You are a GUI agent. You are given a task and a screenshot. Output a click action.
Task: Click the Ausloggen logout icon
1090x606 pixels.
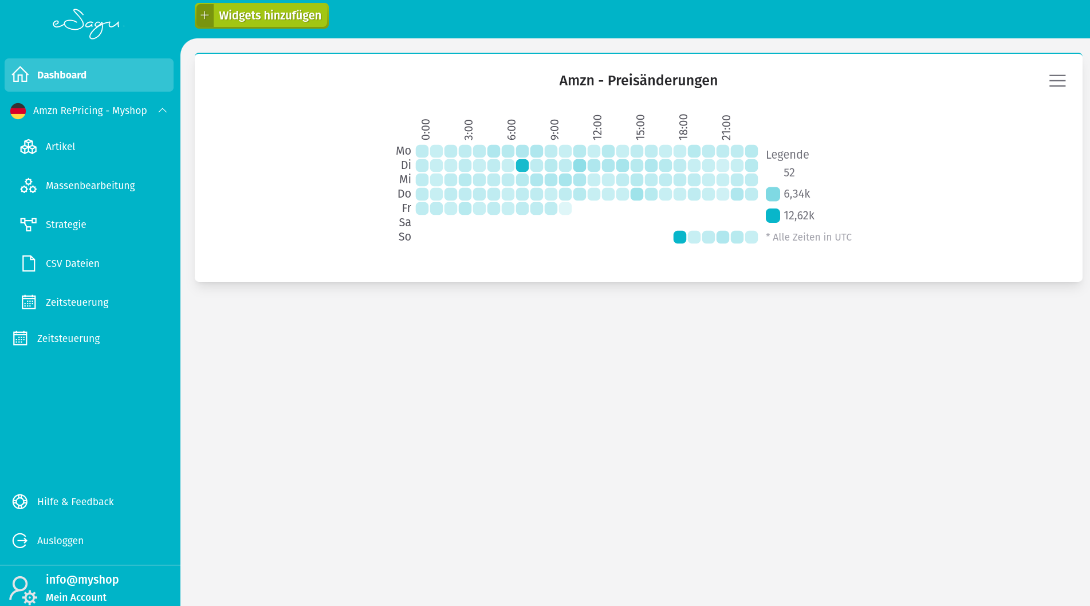(x=20, y=541)
